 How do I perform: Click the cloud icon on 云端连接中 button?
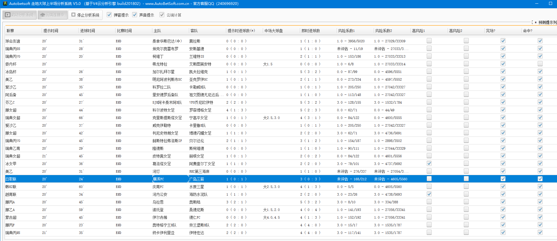[43, 15]
